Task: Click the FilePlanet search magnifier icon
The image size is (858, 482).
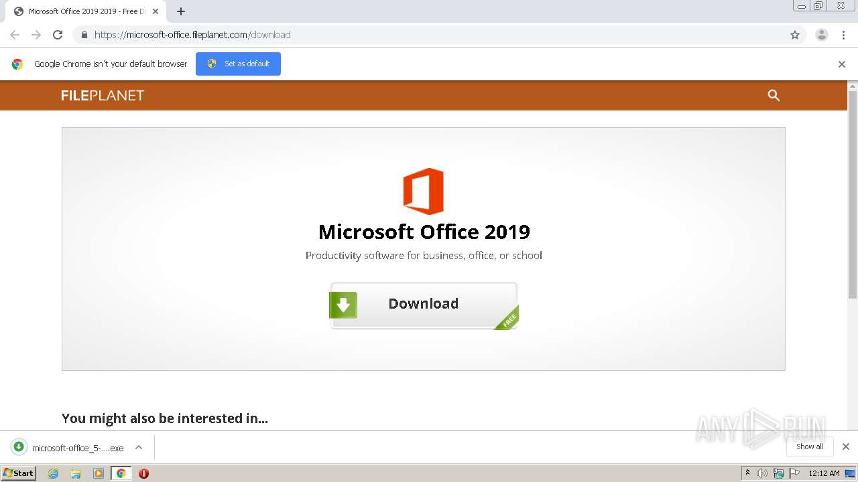Action: pos(774,96)
